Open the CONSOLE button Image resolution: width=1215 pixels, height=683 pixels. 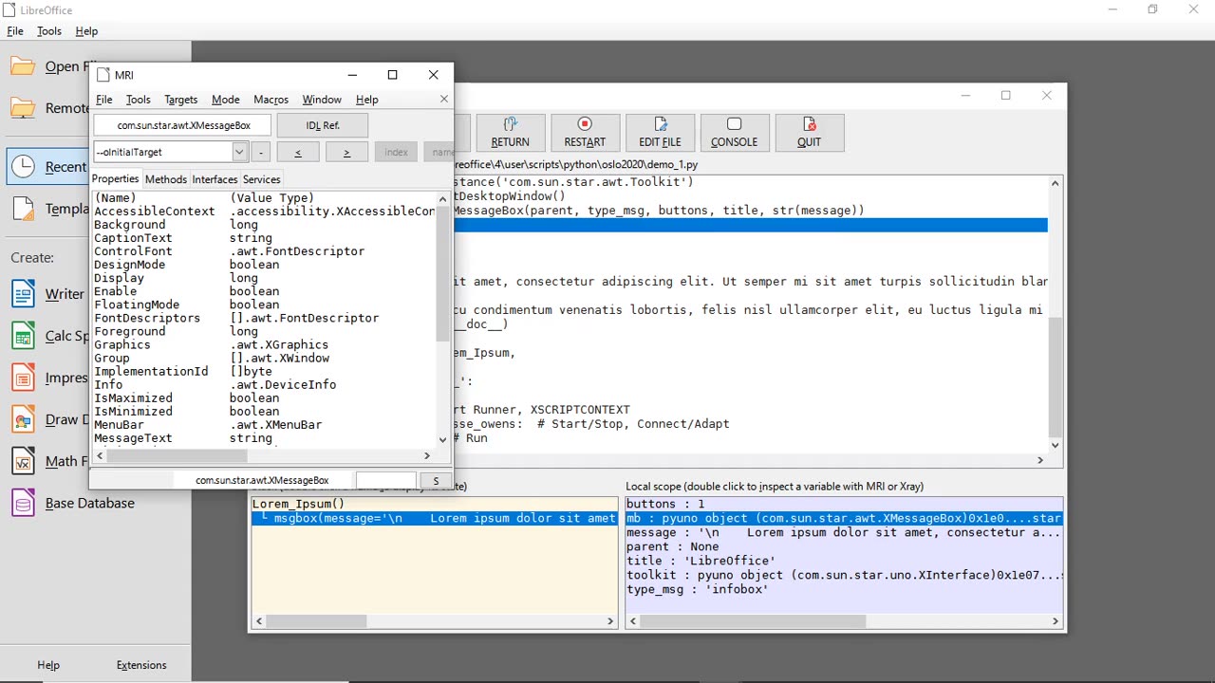click(734, 132)
